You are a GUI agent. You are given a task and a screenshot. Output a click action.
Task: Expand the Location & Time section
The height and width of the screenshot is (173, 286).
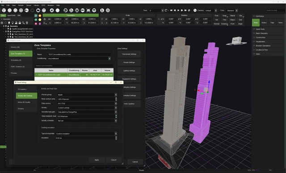pyautogui.click(x=261, y=50)
